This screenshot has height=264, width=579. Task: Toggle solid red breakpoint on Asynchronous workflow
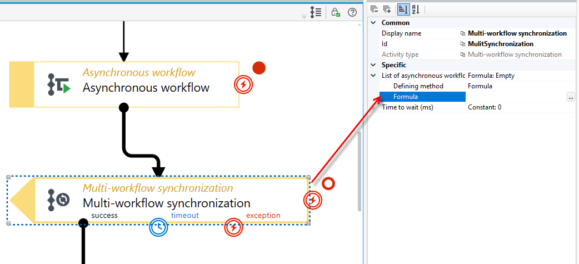(259, 68)
